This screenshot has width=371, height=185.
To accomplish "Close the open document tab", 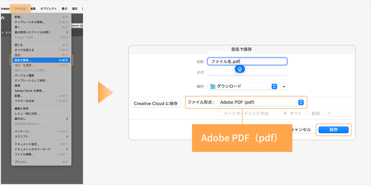I will 2,33.
